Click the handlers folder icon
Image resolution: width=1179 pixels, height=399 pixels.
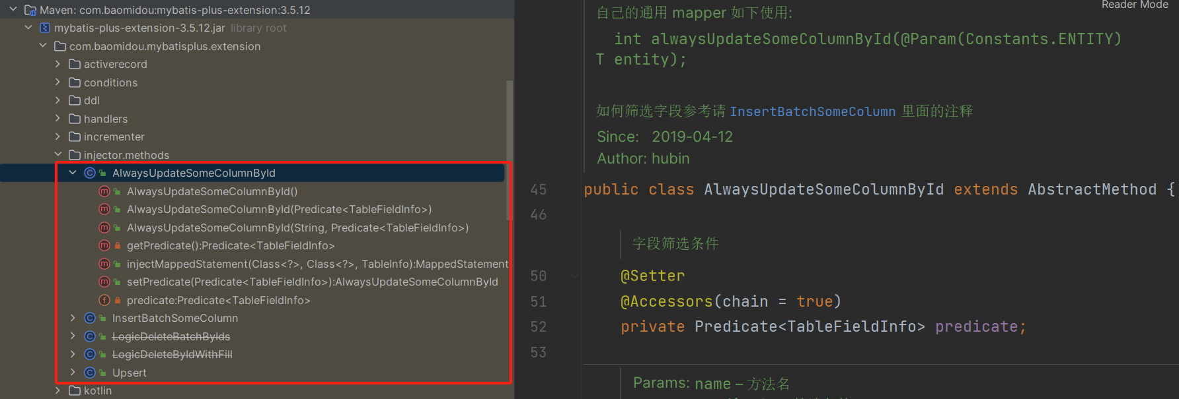(75, 119)
